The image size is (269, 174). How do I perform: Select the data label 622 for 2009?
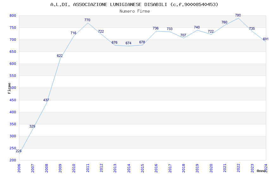pos(60,56)
